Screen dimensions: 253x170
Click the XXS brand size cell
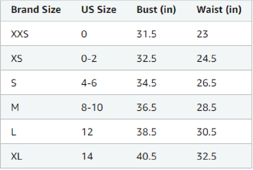tap(20, 34)
